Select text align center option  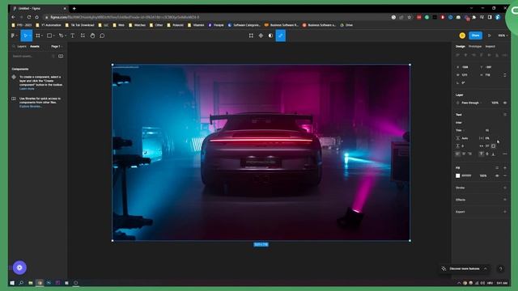pos(464,154)
